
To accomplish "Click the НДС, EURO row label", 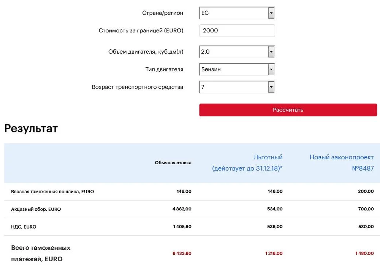I will tap(24, 227).
